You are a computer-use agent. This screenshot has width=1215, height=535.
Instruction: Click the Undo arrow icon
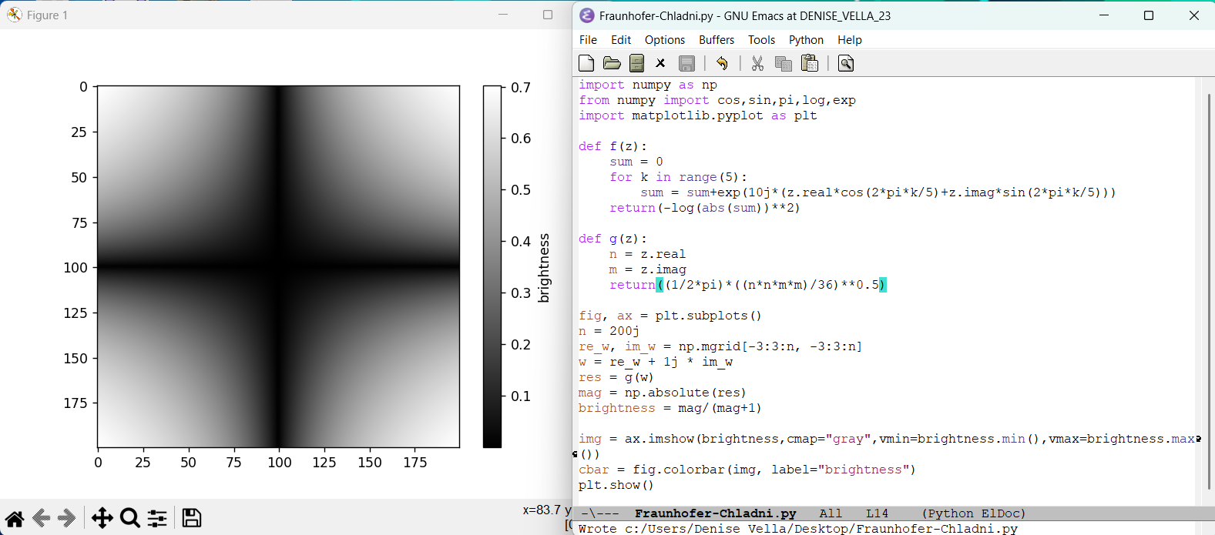coord(722,63)
